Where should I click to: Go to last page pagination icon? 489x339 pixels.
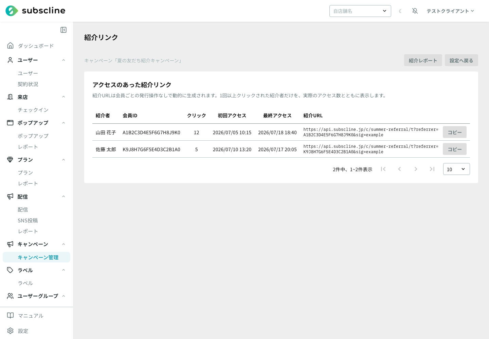[x=432, y=169]
